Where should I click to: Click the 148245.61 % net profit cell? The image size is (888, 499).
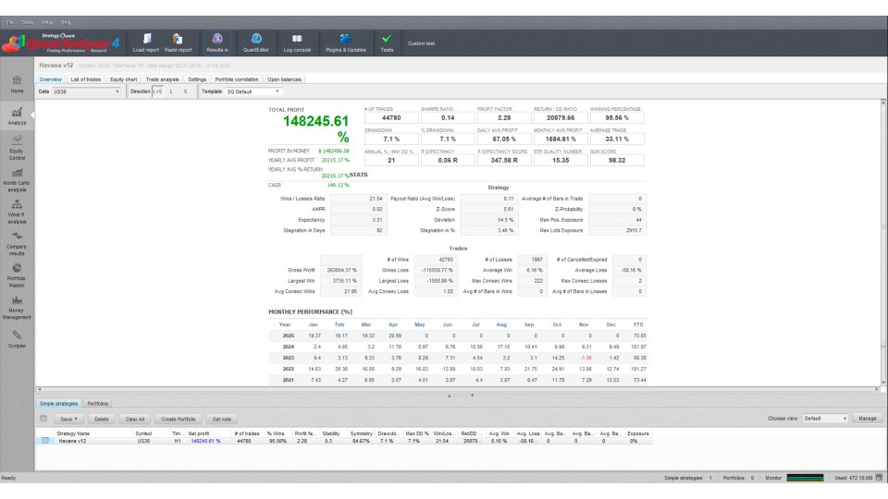[205, 441]
